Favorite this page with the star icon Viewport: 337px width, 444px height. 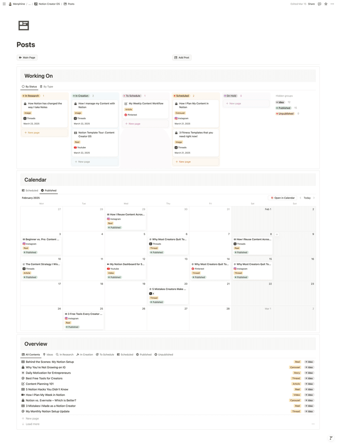click(326, 4)
